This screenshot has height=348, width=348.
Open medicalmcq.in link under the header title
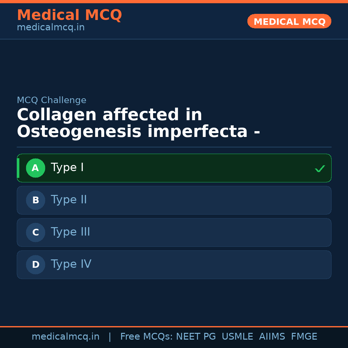pos(51,27)
